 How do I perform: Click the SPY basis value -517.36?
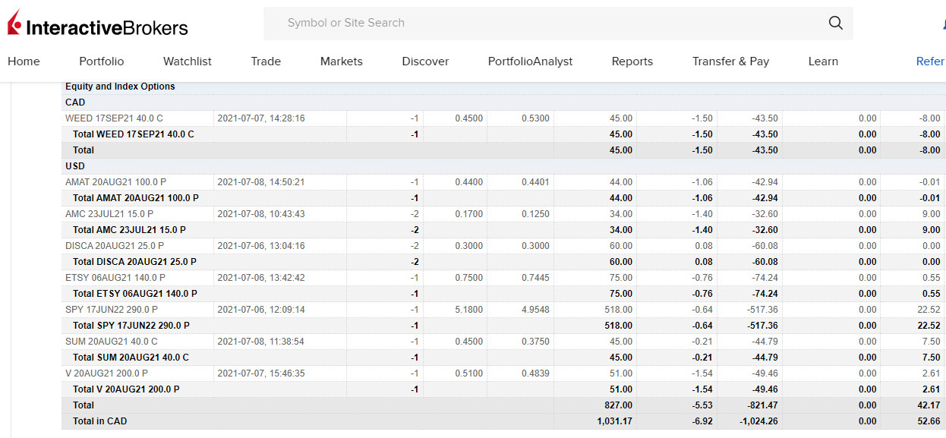point(762,310)
